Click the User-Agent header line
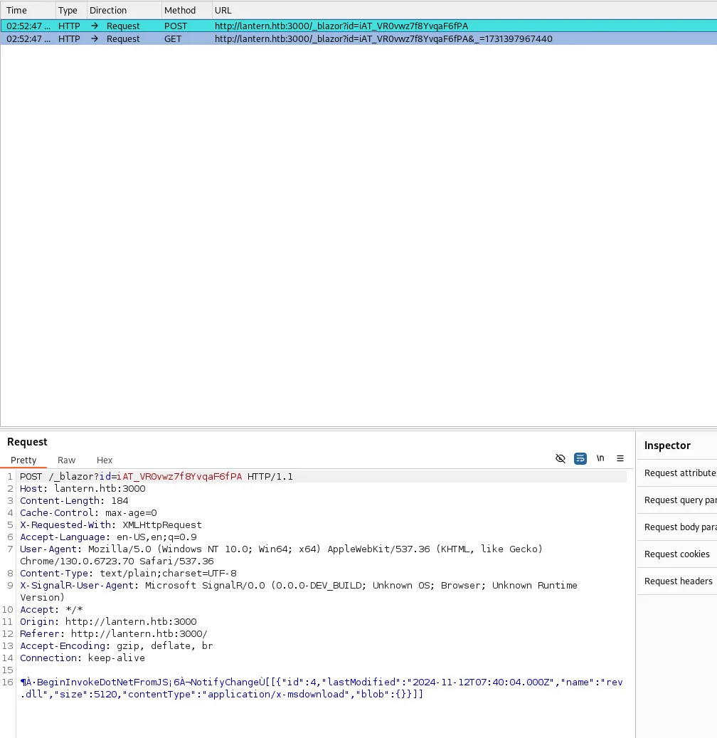717x738 pixels. [x=281, y=555]
